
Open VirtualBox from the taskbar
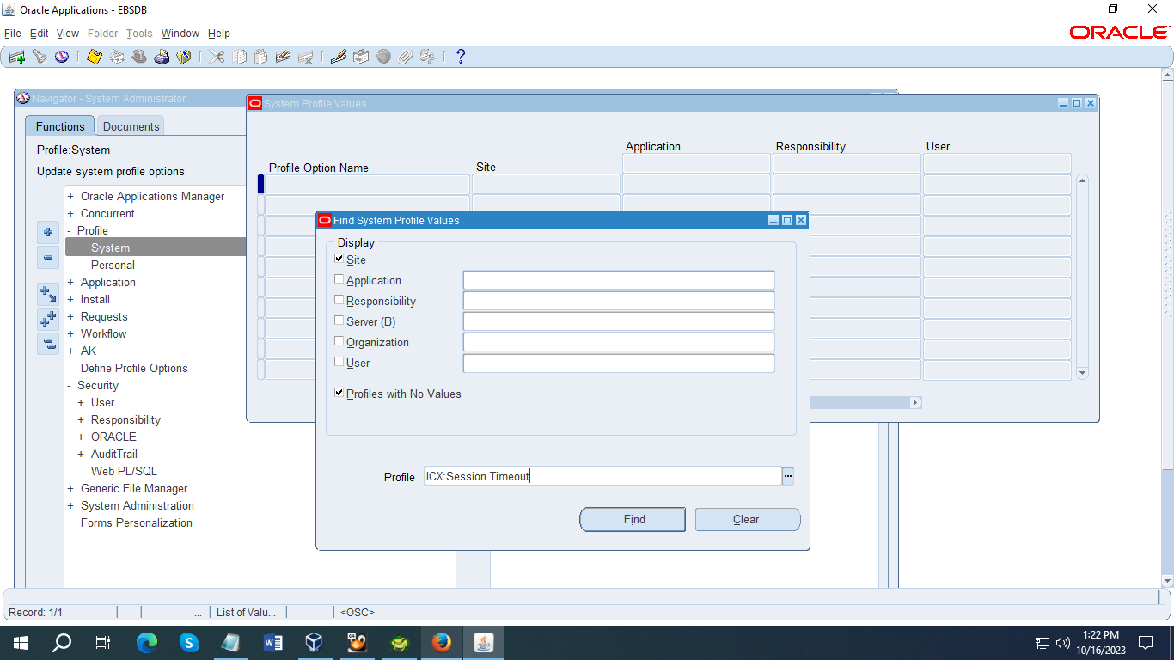pyautogui.click(x=315, y=642)
